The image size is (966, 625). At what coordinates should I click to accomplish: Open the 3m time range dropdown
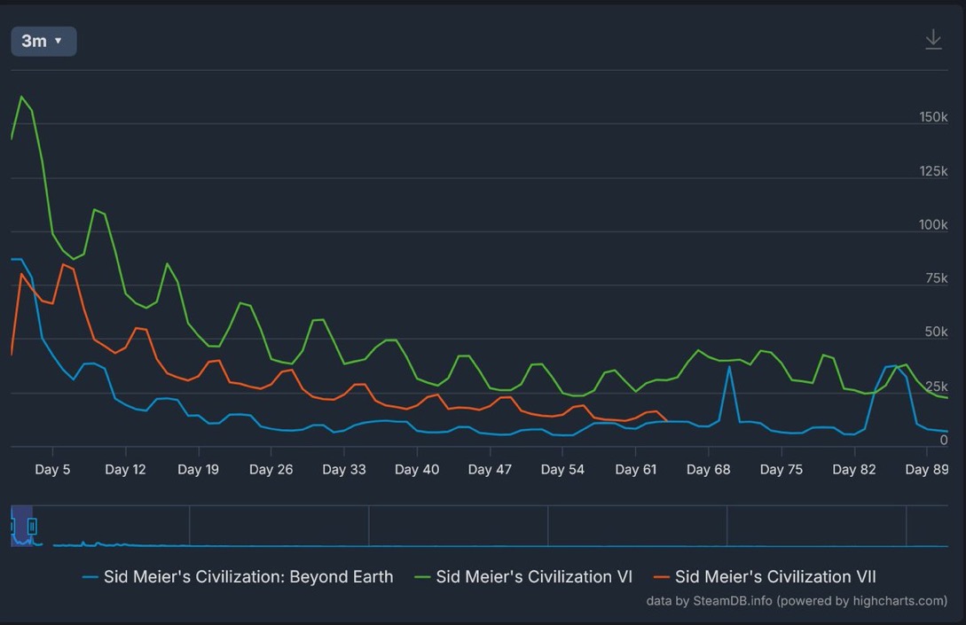point(43,42)
